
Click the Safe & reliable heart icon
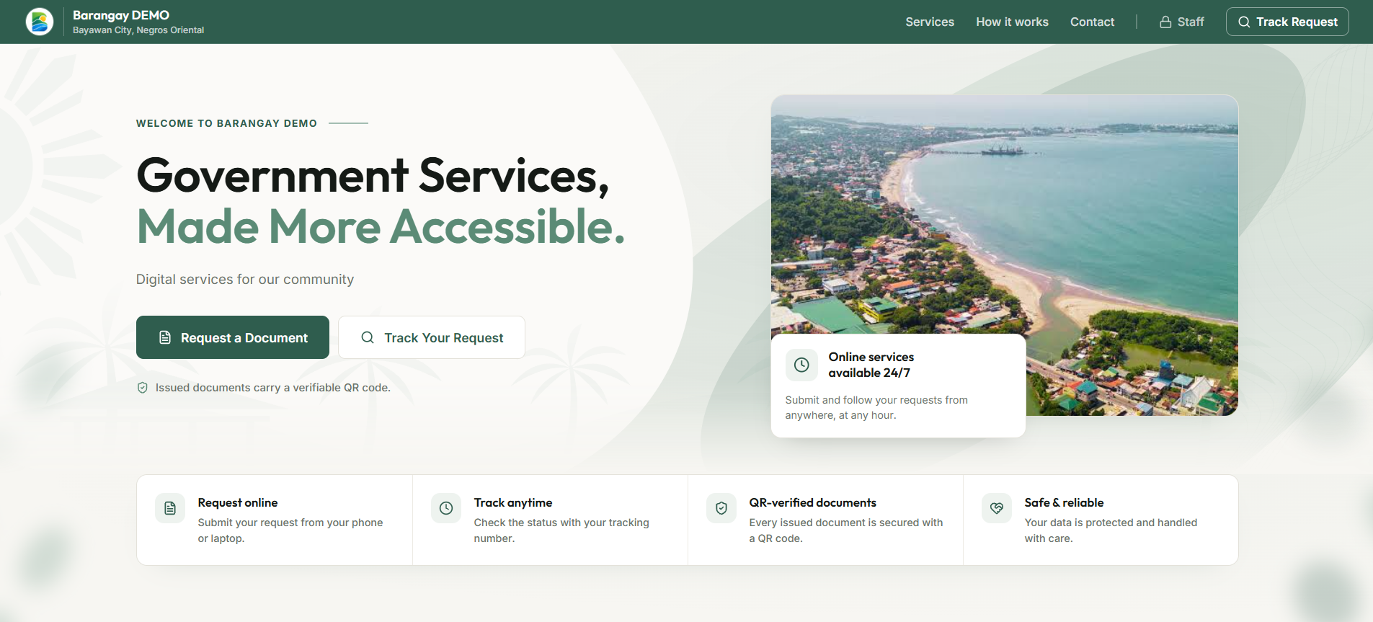(997, 508)
